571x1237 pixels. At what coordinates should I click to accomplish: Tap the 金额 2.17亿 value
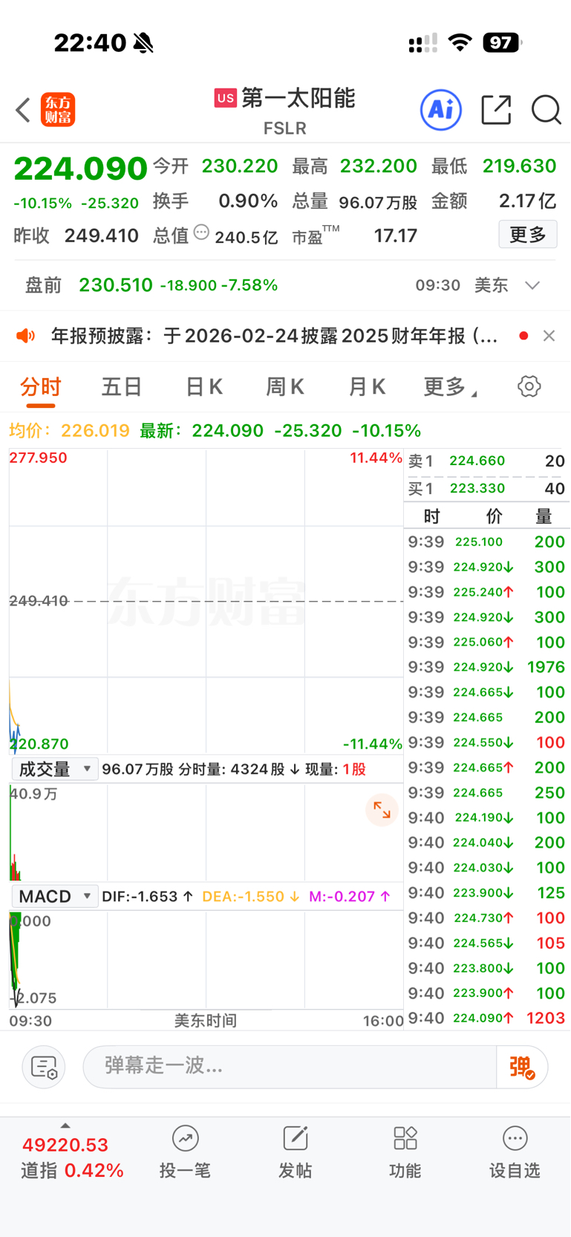coord(528,201)
